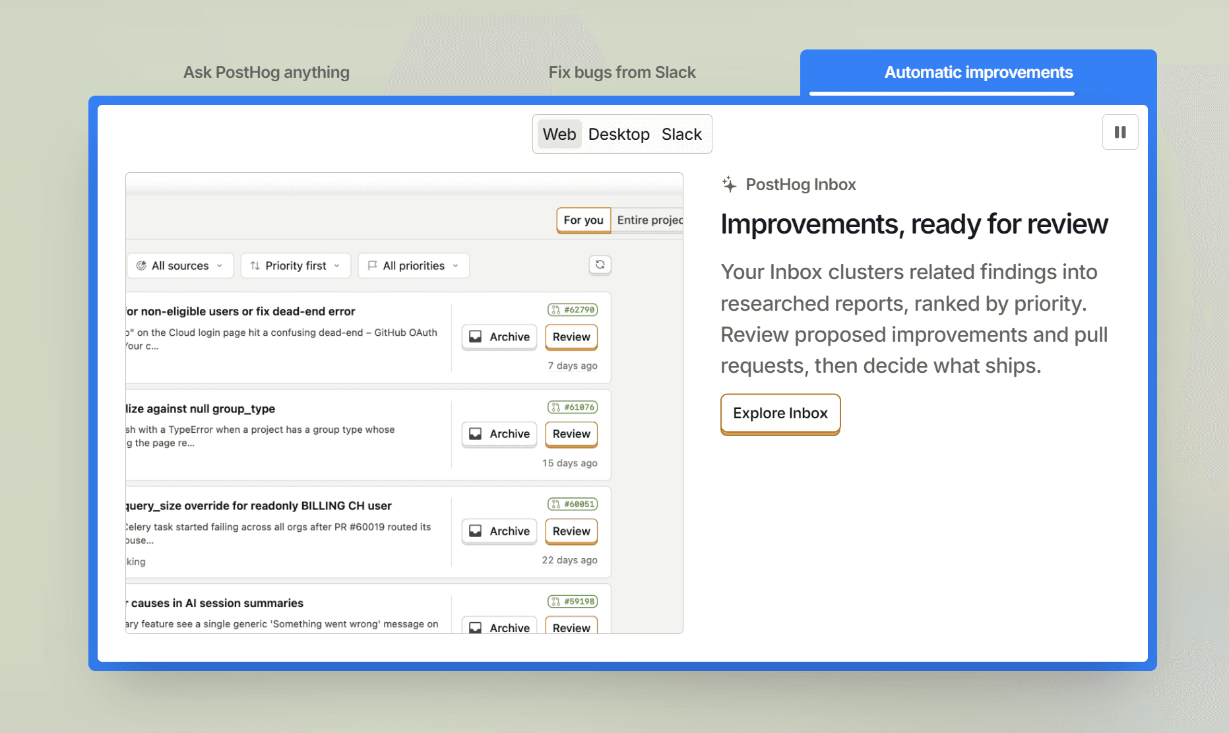Image resolution: width=1229 pixels, height=733 pixels.
Task: Switch to the Fix bugs from Slack tab
Action: coord(622,72)
